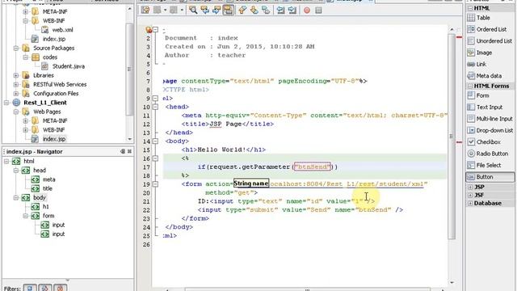This screenshot has width=517, height=291.
Task: Collapse HTML Forms palette category
Action: 470,86
